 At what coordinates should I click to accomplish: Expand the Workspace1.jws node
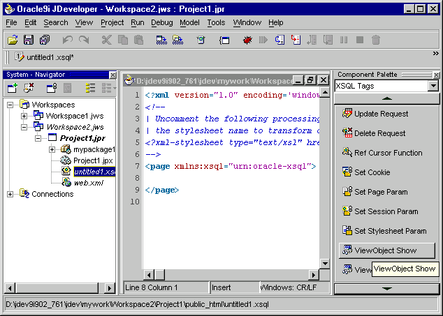point(24,116)
